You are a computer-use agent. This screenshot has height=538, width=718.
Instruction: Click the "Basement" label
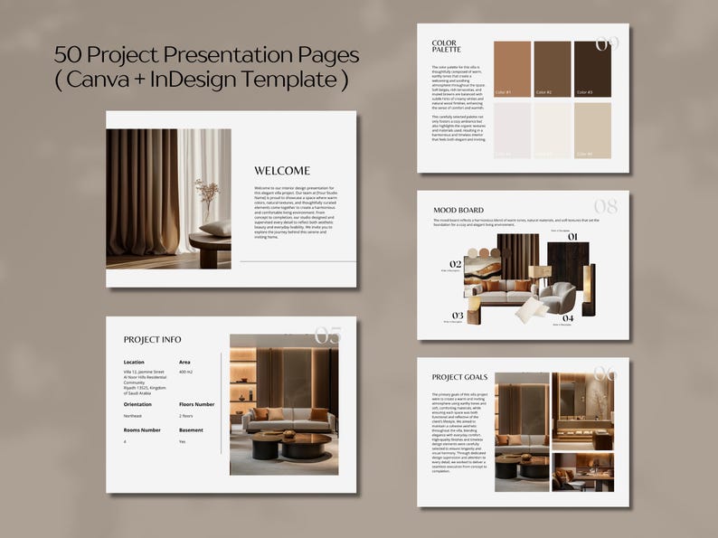(x=191, y=430)
